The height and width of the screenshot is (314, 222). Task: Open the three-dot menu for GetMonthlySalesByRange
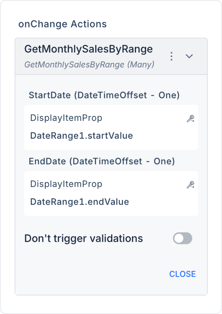click(x=171, y=56)
